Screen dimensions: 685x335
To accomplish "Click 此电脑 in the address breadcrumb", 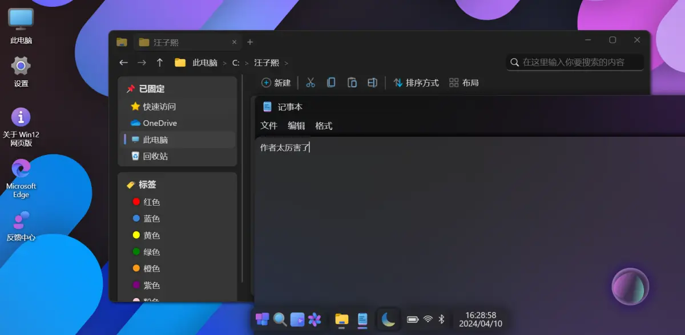I will 205,63.
